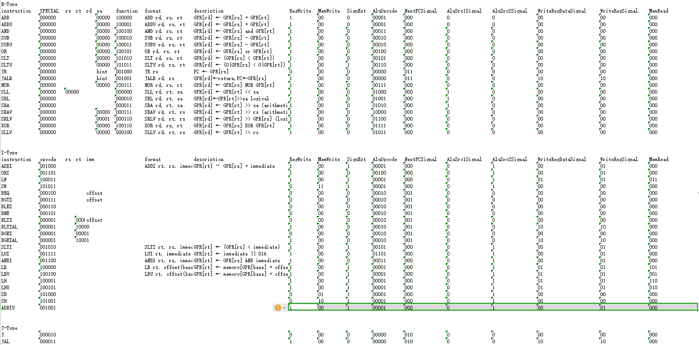The width and height of the screenshot is (699, 345).
Task: Select the SignExt cell for LW instruction
Action: pyautogui.click(x=349, y=179)
